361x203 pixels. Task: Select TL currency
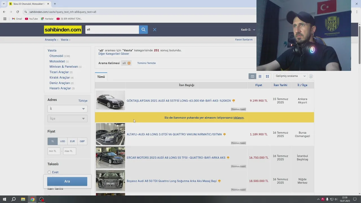(x=52, y=141)
